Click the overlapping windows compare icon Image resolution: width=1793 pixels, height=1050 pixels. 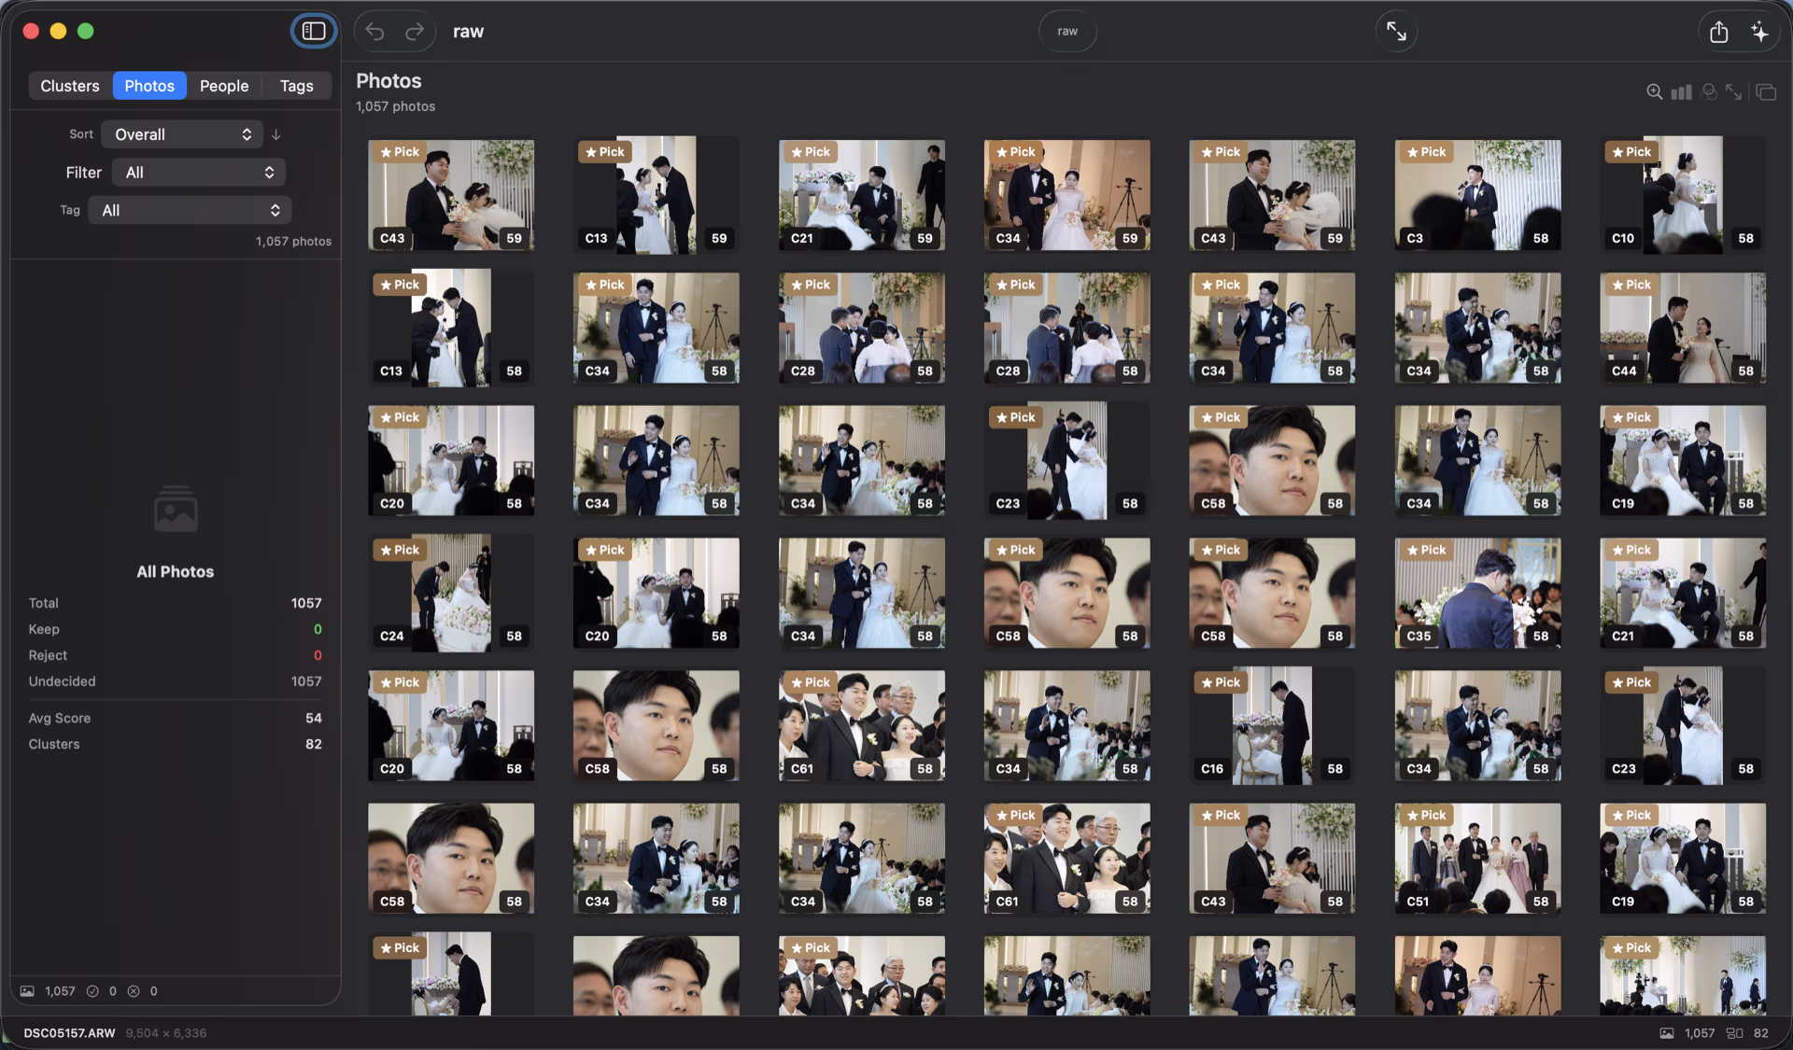pyautogui.click(x=1765, y=91)
